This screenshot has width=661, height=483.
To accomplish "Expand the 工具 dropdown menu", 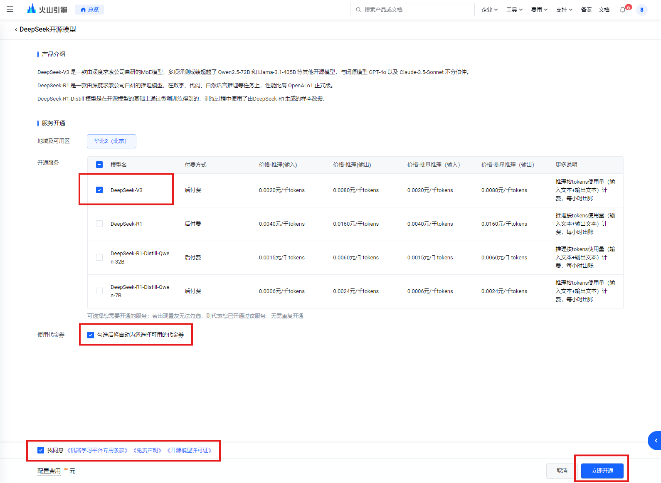I will tap(514, 10).
